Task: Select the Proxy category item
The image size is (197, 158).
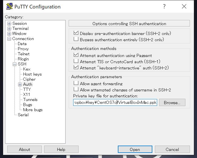Action: pyautogui.click(x=23, y=49)
